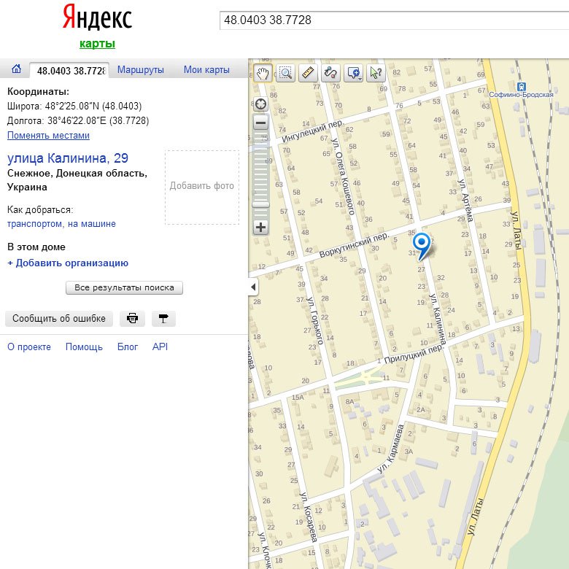Viewport: 569px width, 569px height.
Task: Open the add placemark dropdown tool
Action: (x=354, y=72)
